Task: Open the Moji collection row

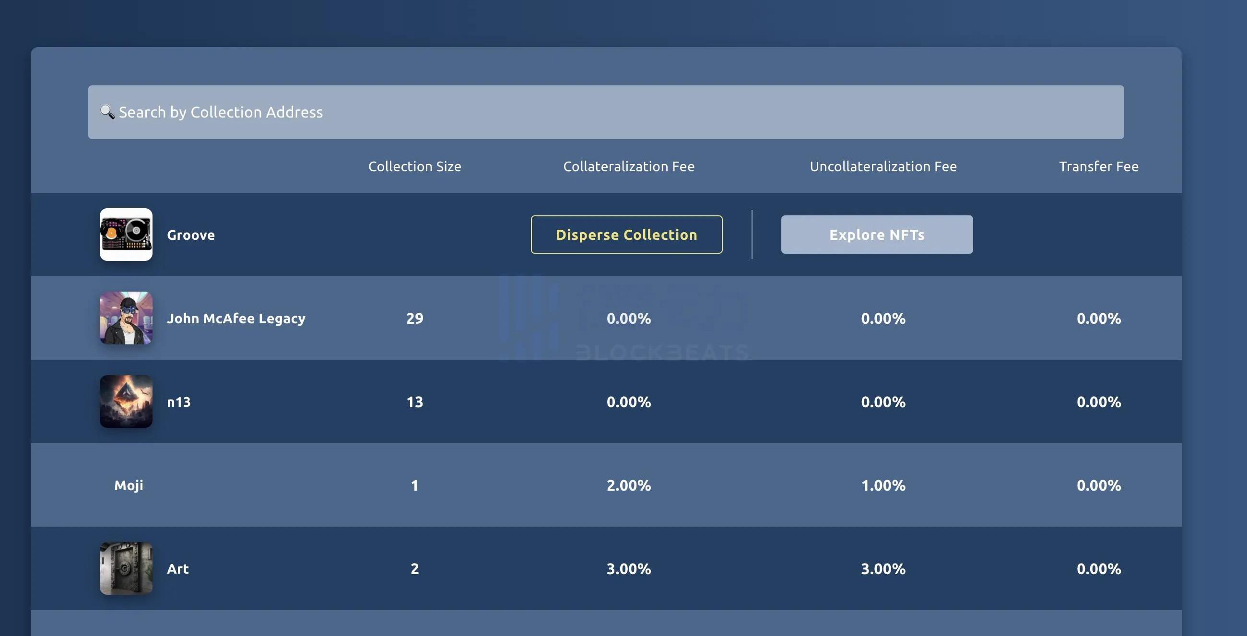Action: 129,485
